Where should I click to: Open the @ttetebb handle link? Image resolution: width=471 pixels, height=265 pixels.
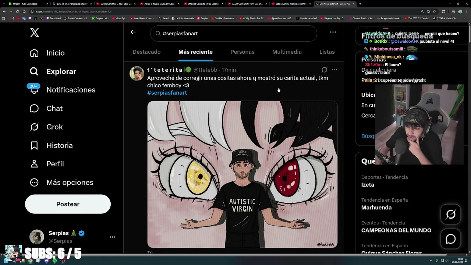click(x=205, y=70)
